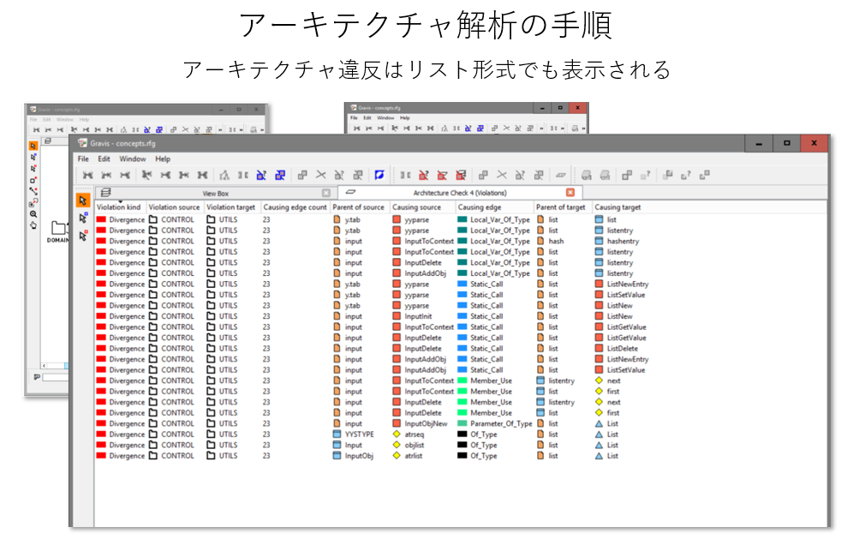The image size is (841, 539).
Task: Close the Architecture Check 4 (Violations) tab
Action: pyautogui.click(x=570, y=193)
